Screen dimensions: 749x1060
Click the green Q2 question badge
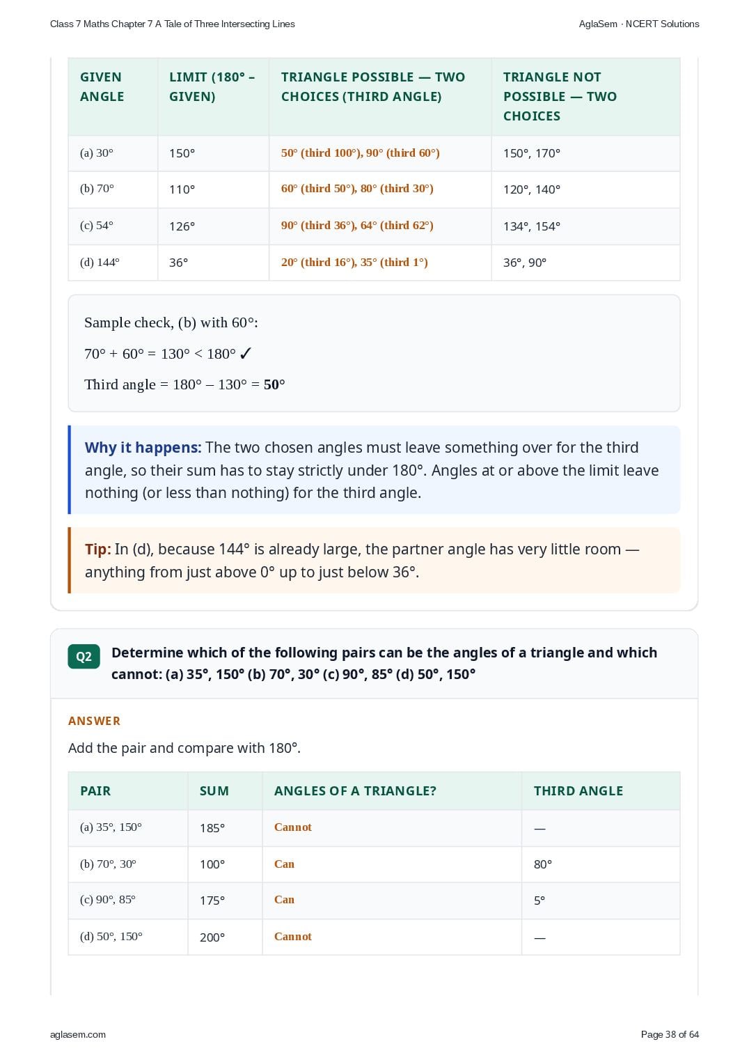tap(84, 656)
